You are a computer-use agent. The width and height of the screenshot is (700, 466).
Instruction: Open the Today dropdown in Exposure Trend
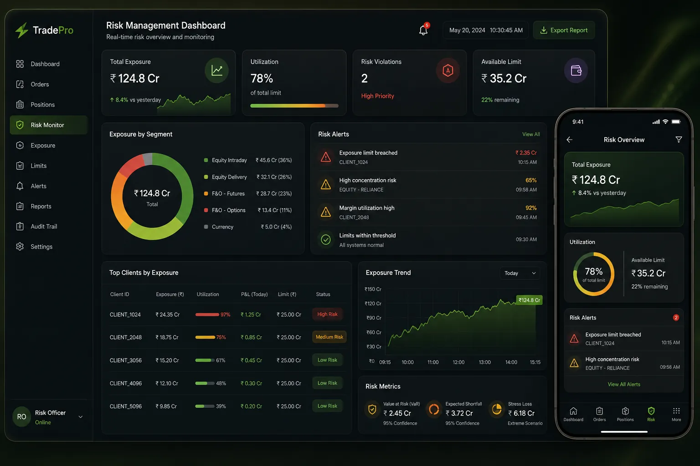click(520, 273)
